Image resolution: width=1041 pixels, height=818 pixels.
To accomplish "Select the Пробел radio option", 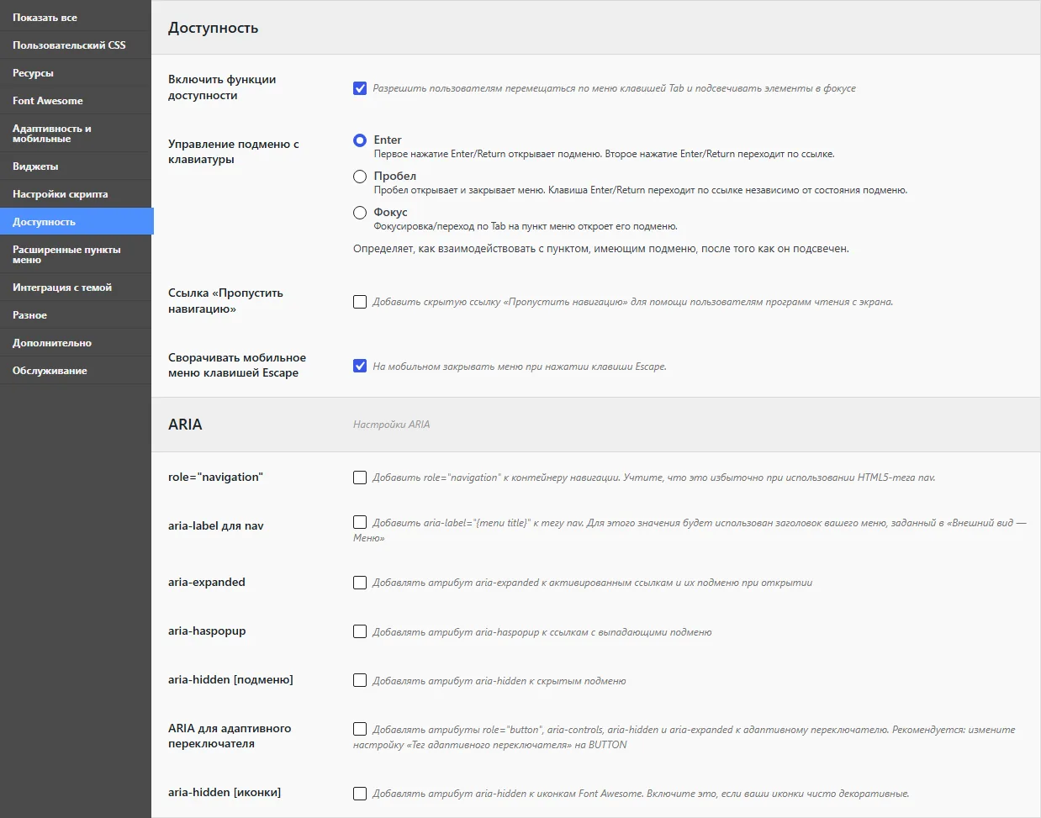I will [x=360, y=177].
